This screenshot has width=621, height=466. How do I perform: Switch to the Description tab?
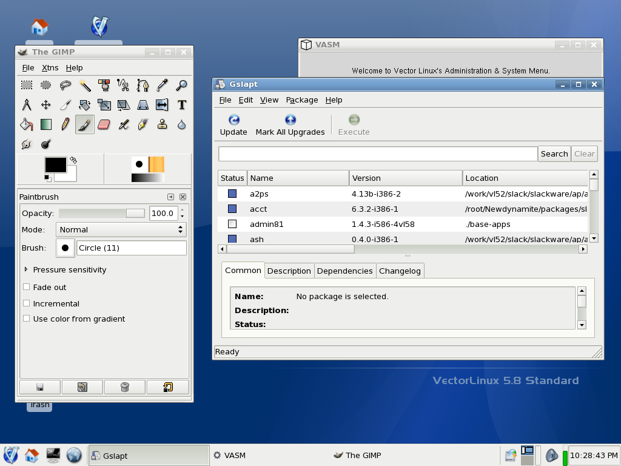click(x=289, y=271)
